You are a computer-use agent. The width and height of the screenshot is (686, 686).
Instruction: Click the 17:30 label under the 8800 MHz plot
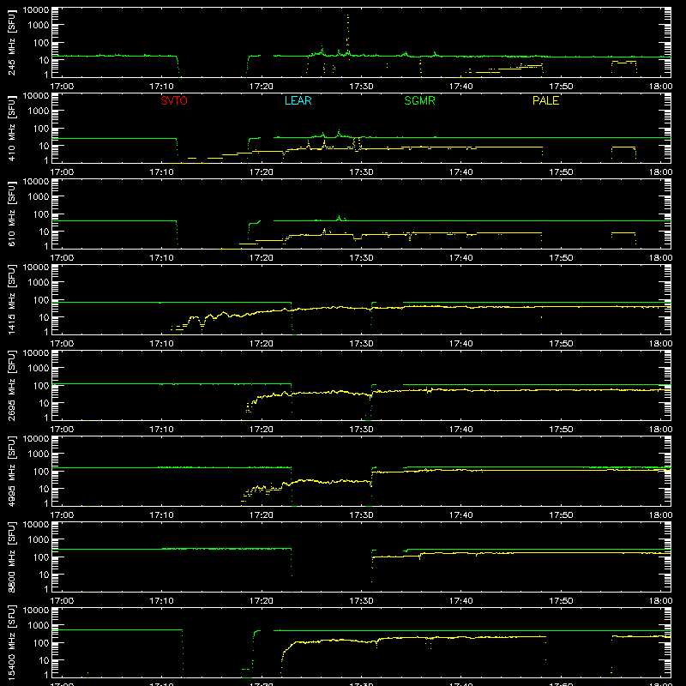pos(361,601)
